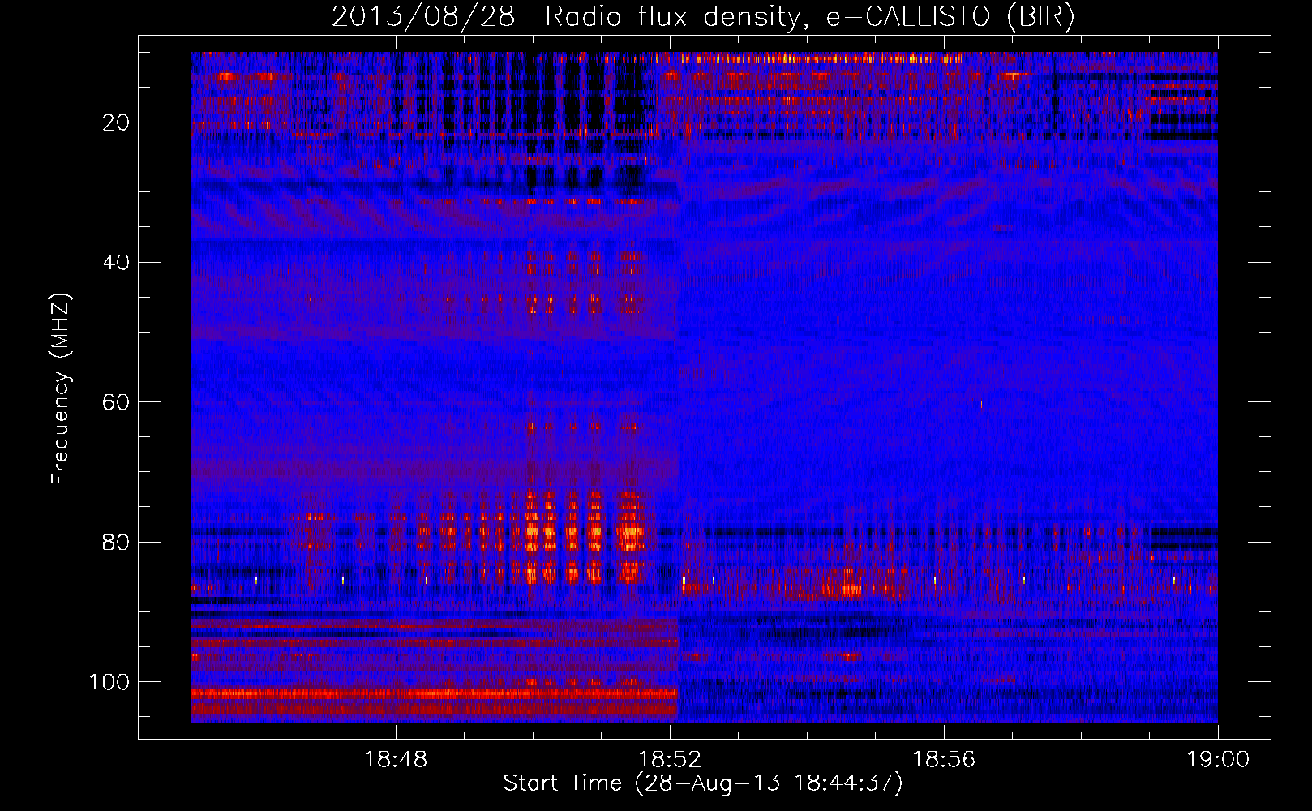
Task: Click the 'Start Time (28-Aug-13 18:44:37)' label
Action: [703, 783]
